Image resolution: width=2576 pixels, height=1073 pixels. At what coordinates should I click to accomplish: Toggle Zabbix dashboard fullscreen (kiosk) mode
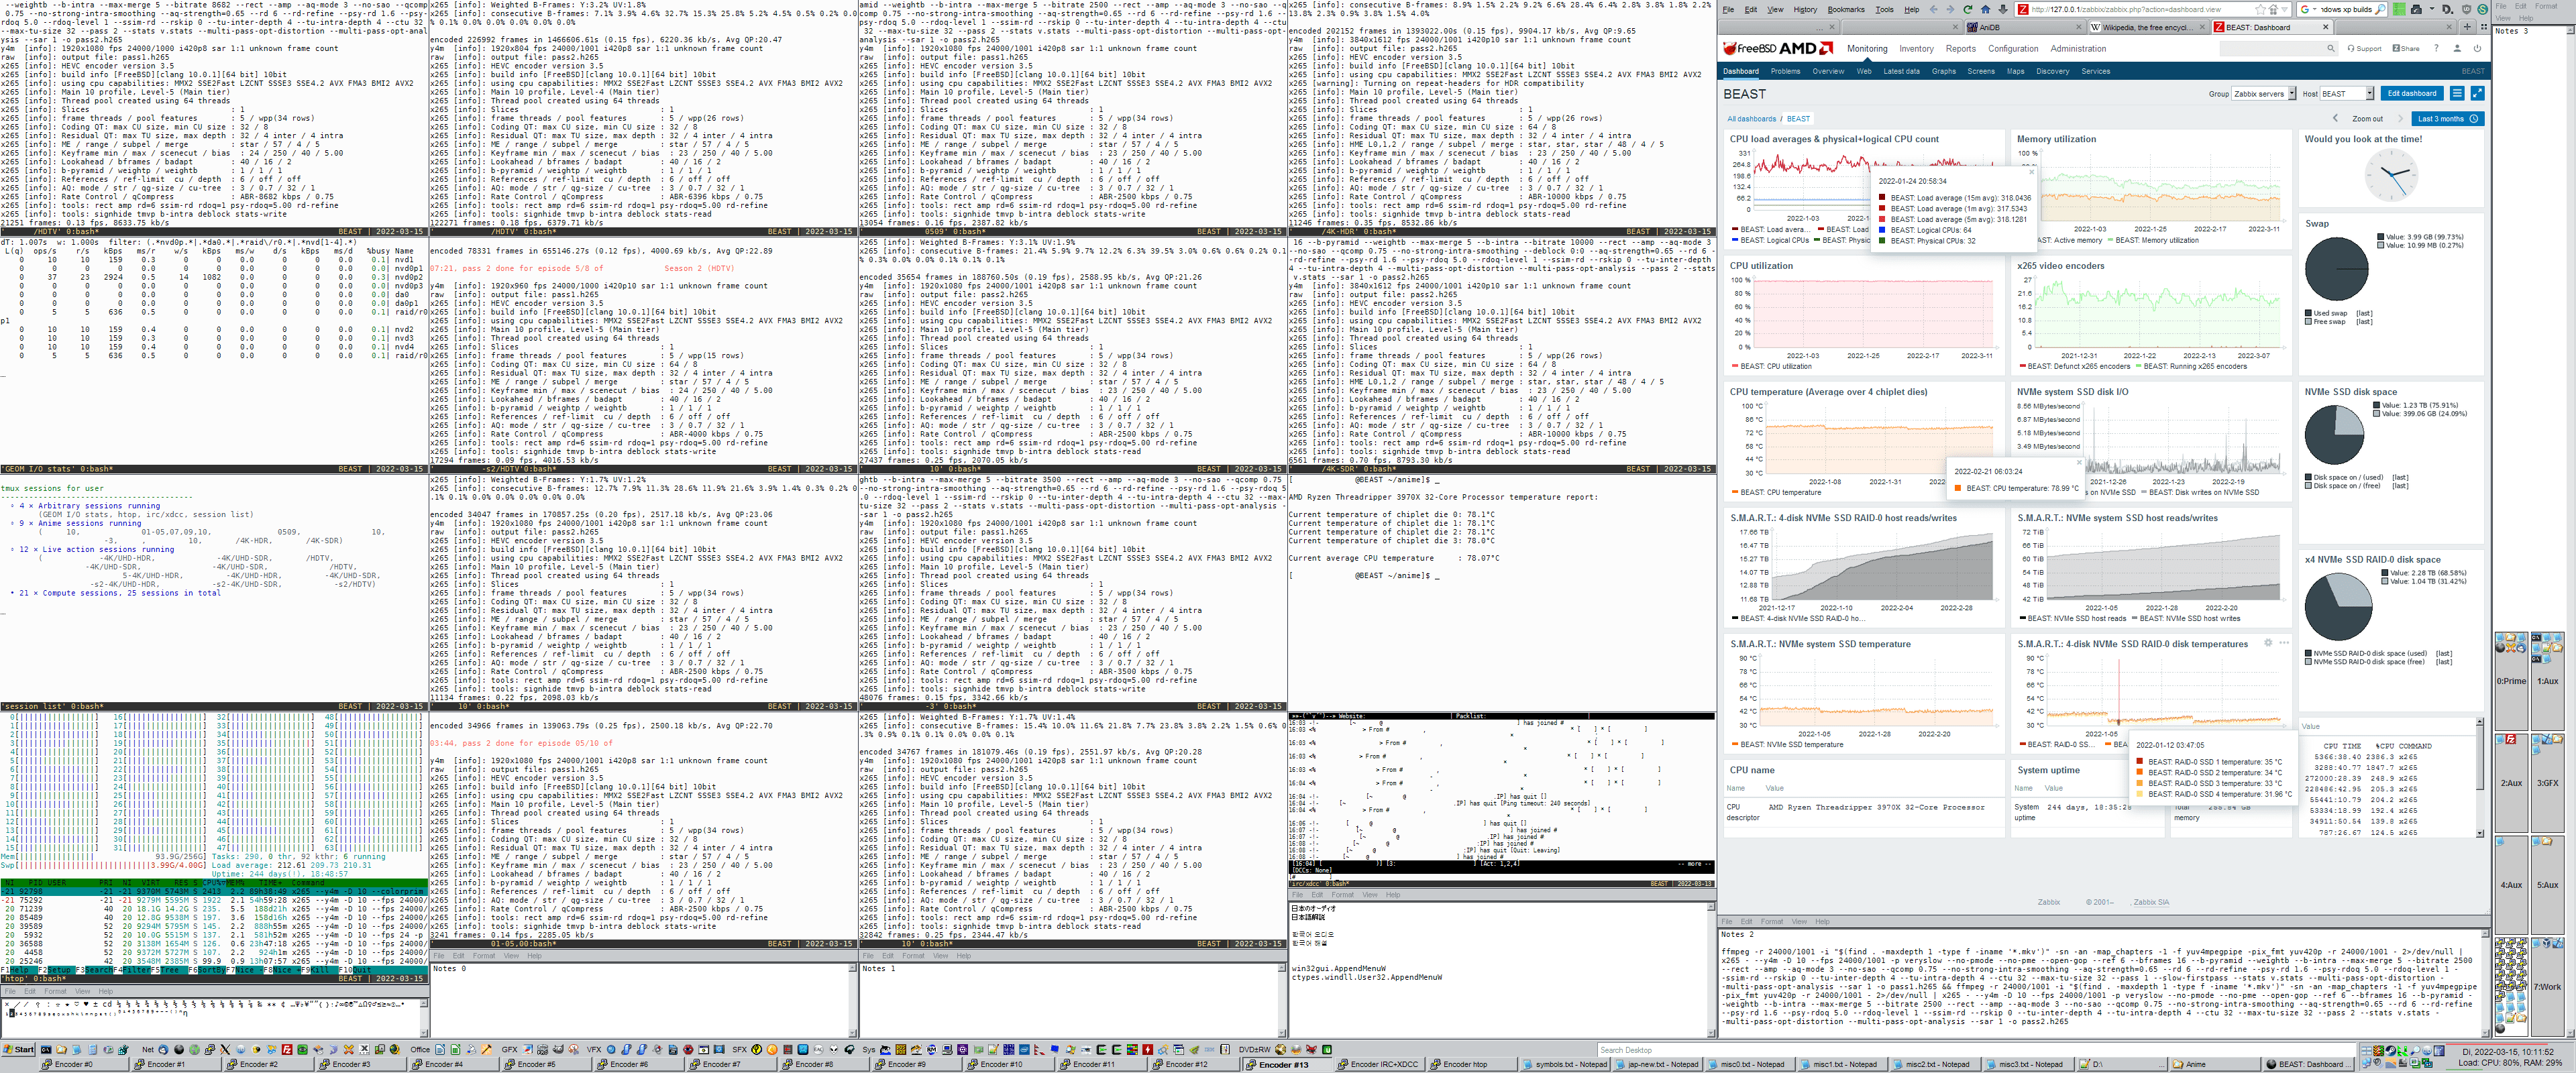coord(2478,94)
